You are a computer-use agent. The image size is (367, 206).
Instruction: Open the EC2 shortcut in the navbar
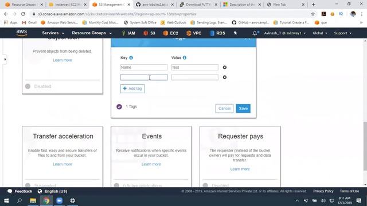(x=171, y=33)
